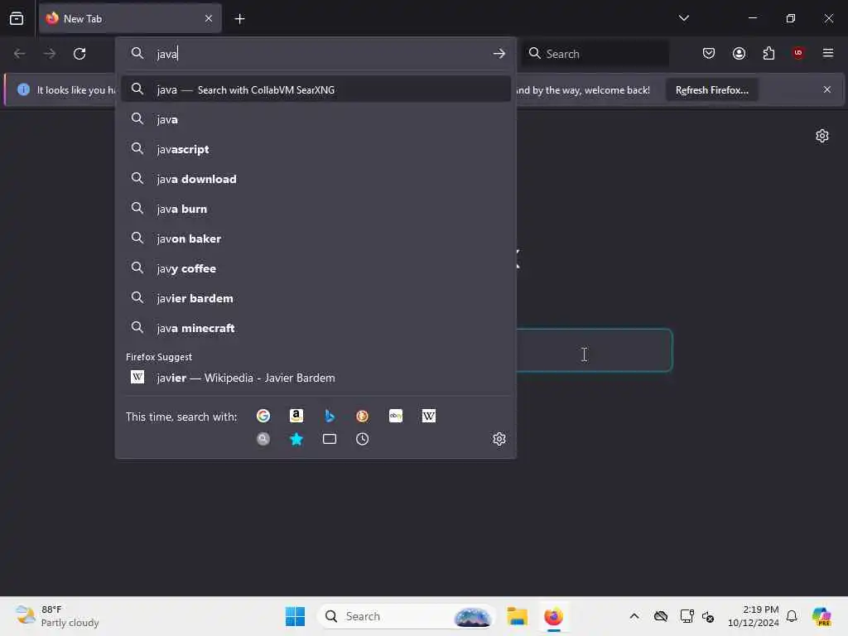Click the toolbar Search box

[595, 54]
